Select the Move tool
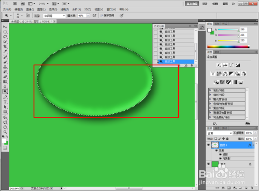Viewport: 259px width, 191px height. click(x=5, y=27)
